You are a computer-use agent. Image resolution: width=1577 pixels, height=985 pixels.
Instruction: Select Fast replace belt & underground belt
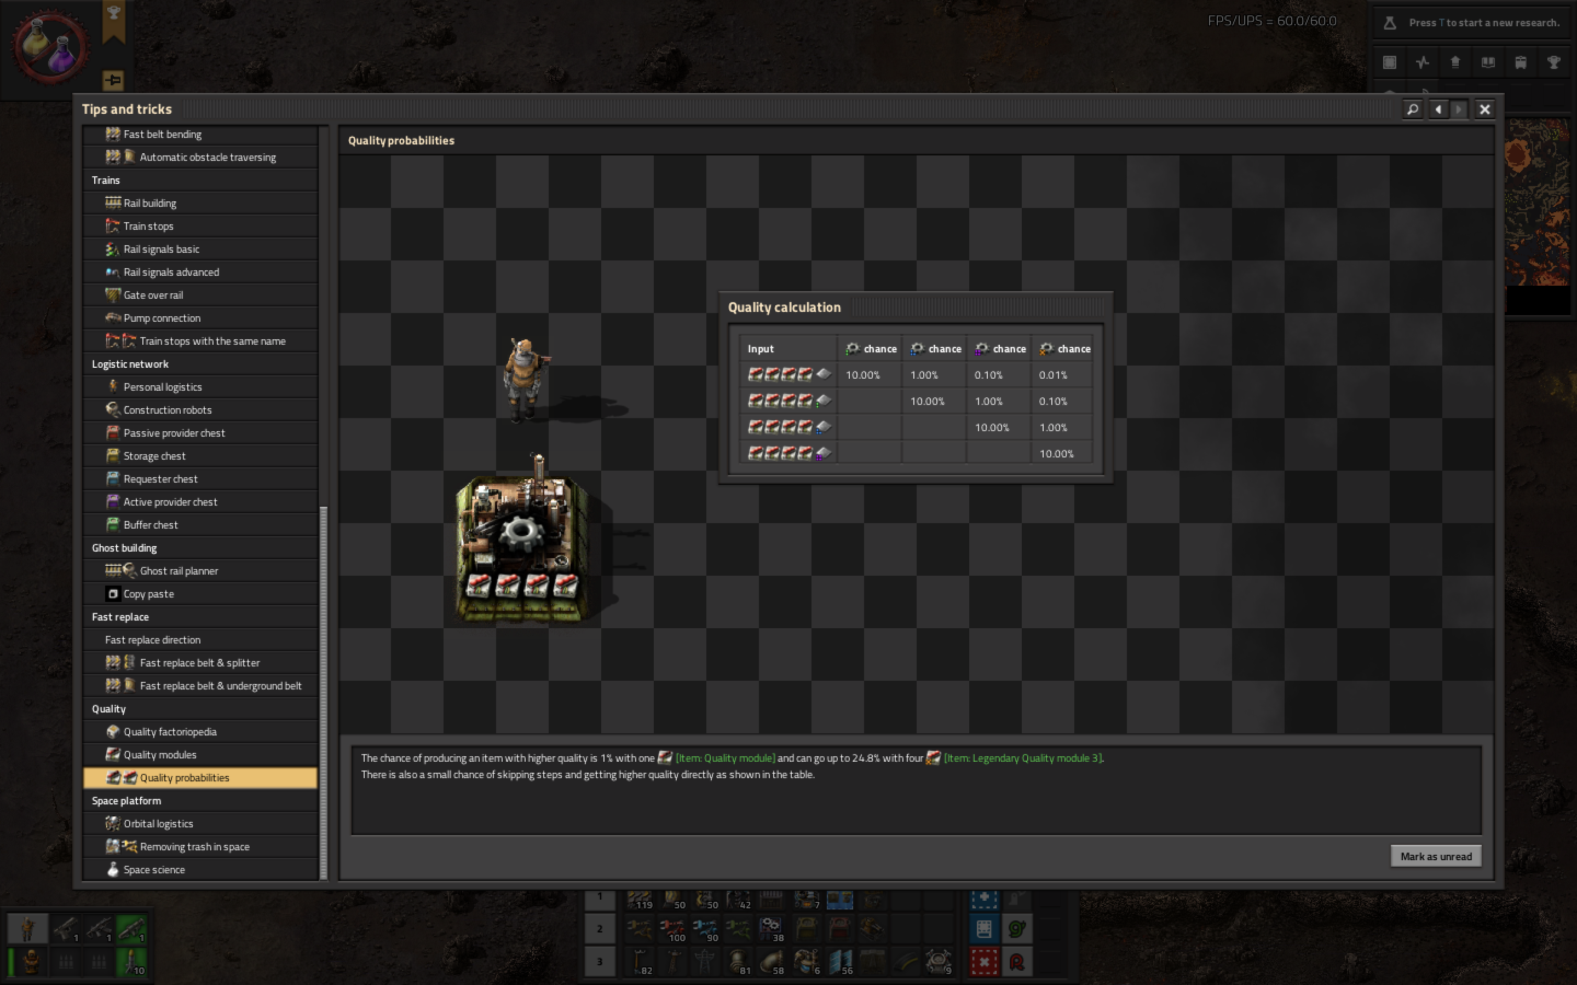pos(201,686)
